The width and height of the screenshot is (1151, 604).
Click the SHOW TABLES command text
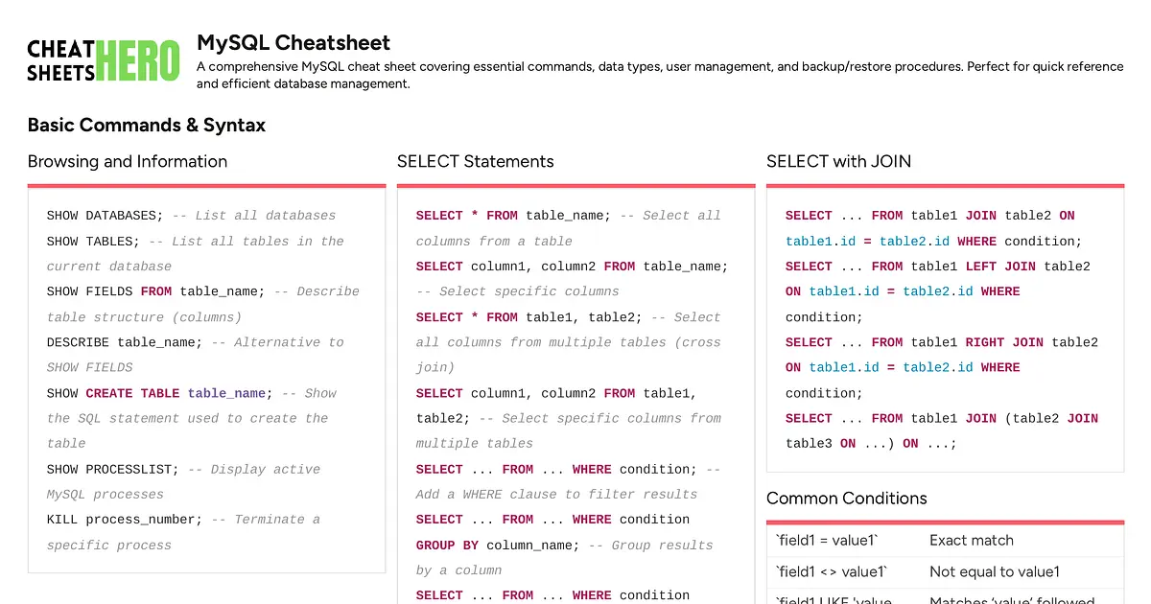click(93, 242)
